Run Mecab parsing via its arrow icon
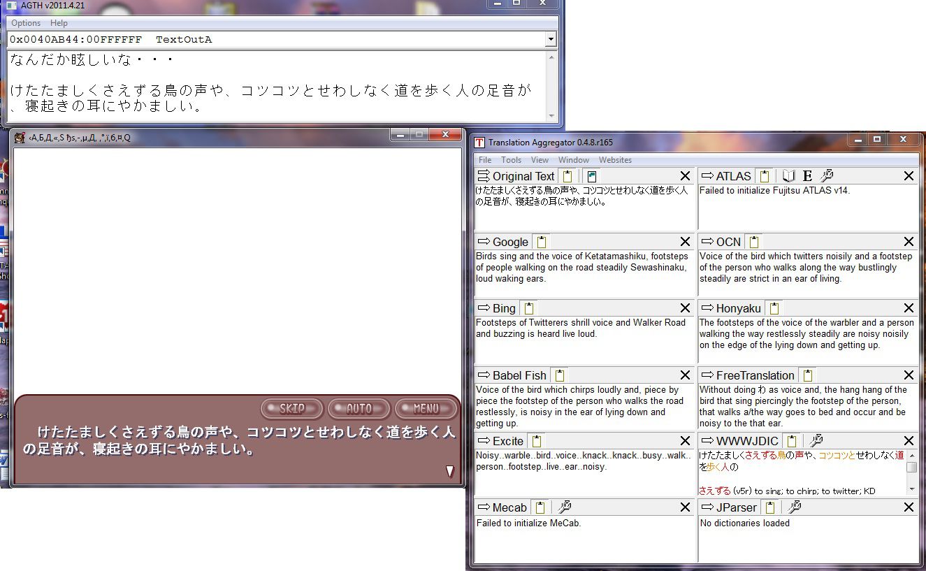The width and height of the screenshot is (926, 571). point(483,507)
